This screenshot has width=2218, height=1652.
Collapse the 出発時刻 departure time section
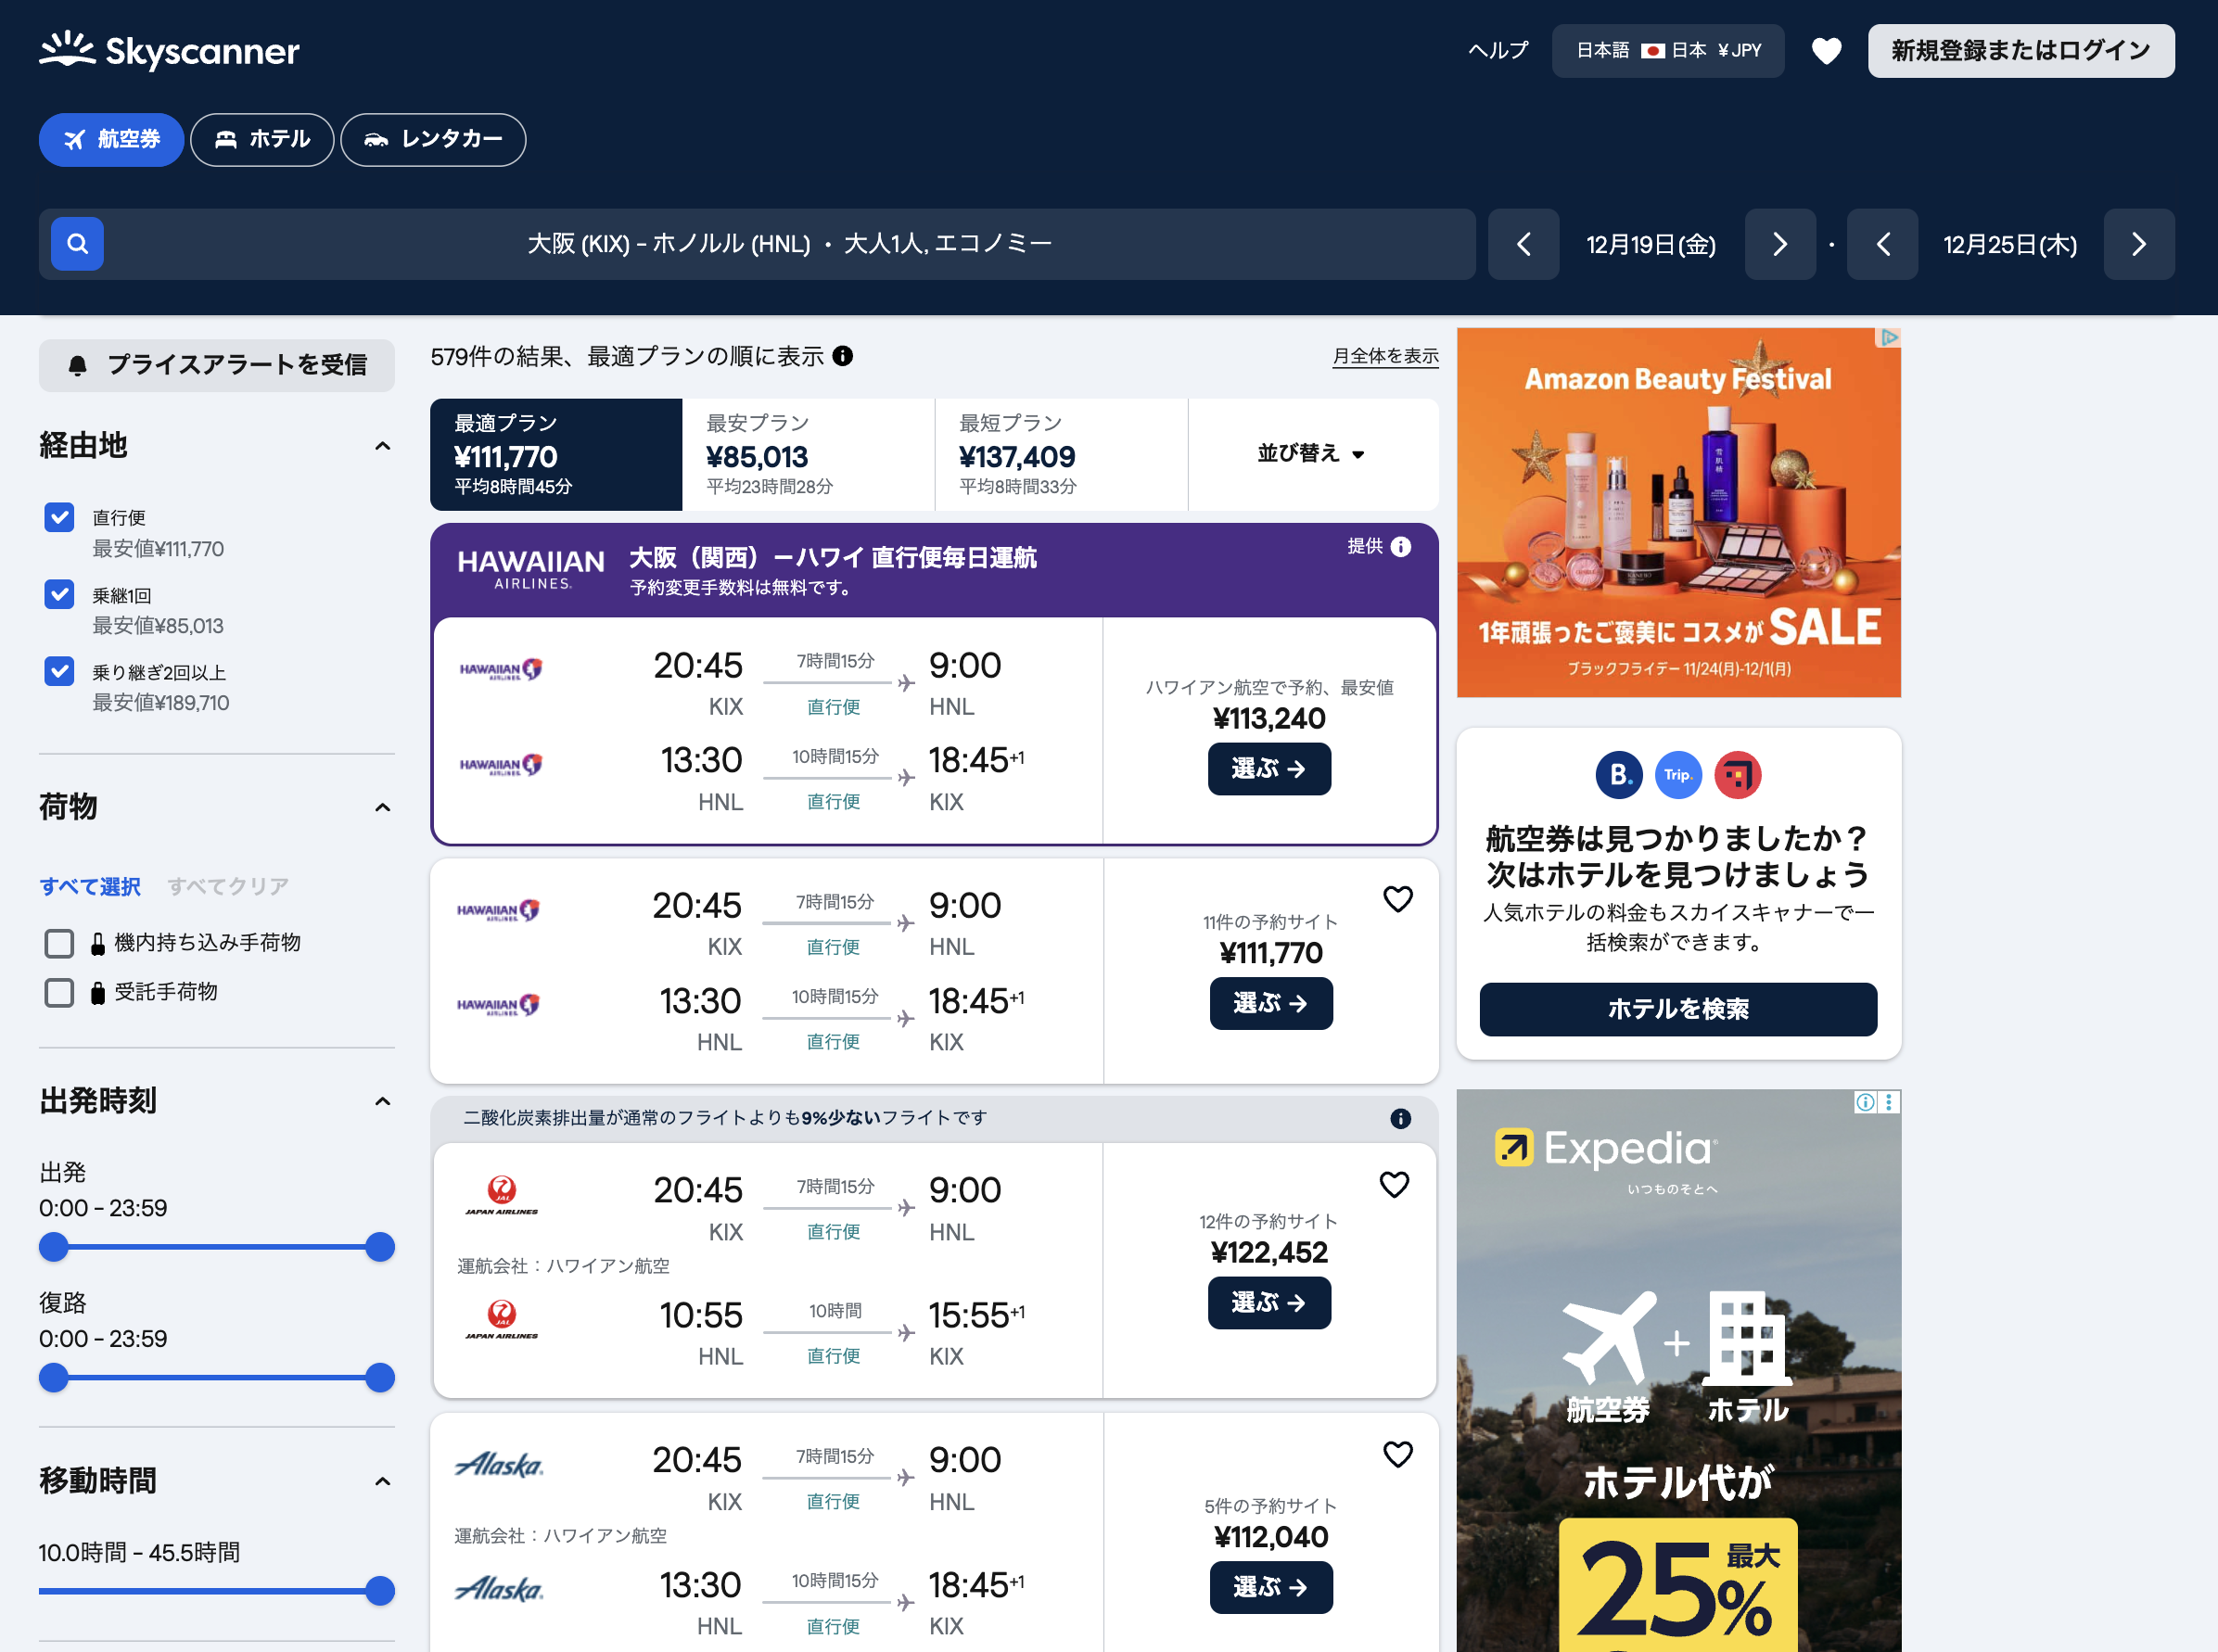pos(382,1101)
